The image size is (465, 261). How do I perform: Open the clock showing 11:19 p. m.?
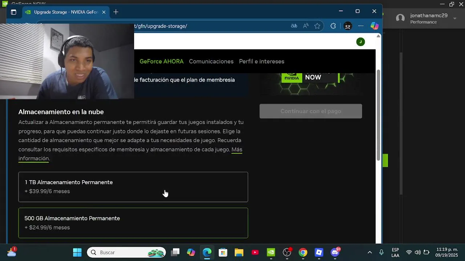pos(447,252)
